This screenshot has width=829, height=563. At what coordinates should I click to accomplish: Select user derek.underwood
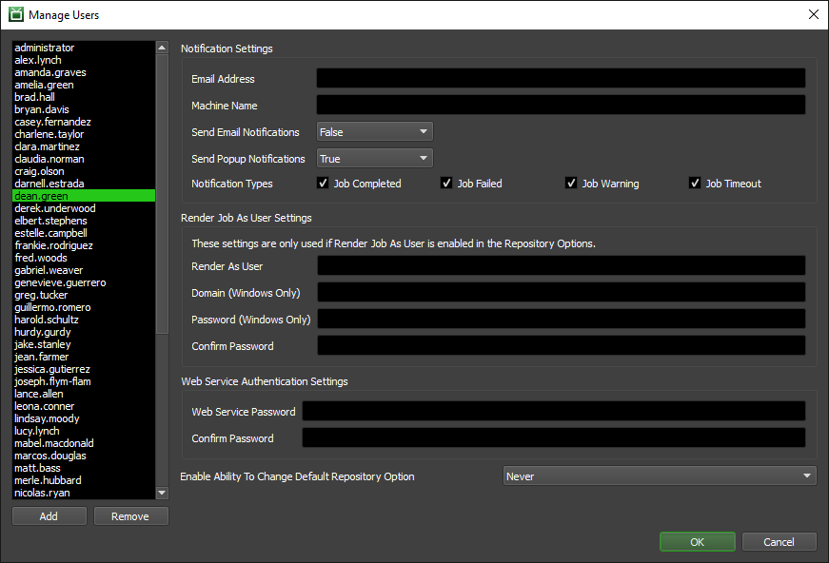84,208
